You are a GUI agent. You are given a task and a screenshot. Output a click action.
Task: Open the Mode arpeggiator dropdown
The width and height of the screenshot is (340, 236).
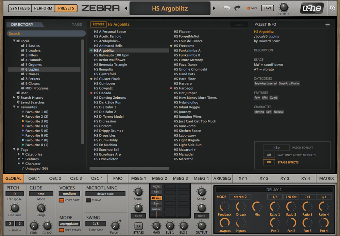69,223
